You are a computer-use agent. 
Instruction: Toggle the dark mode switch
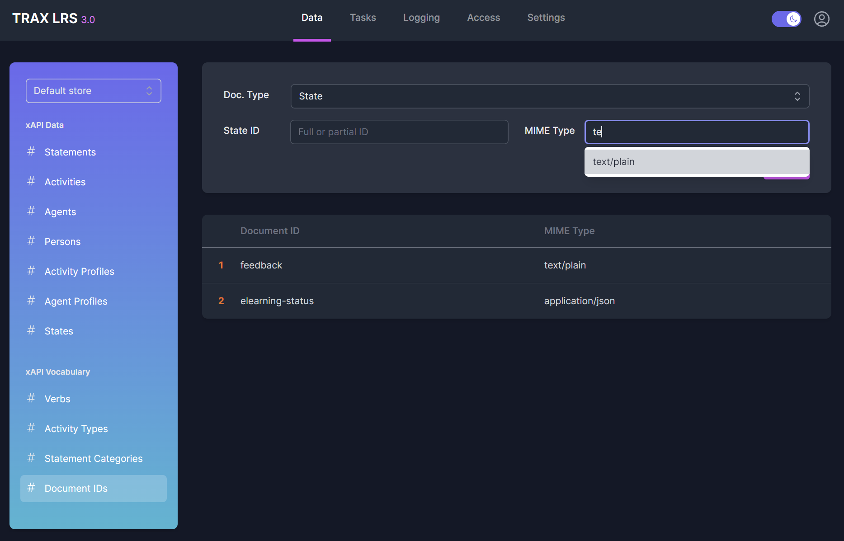coord(786,19)
